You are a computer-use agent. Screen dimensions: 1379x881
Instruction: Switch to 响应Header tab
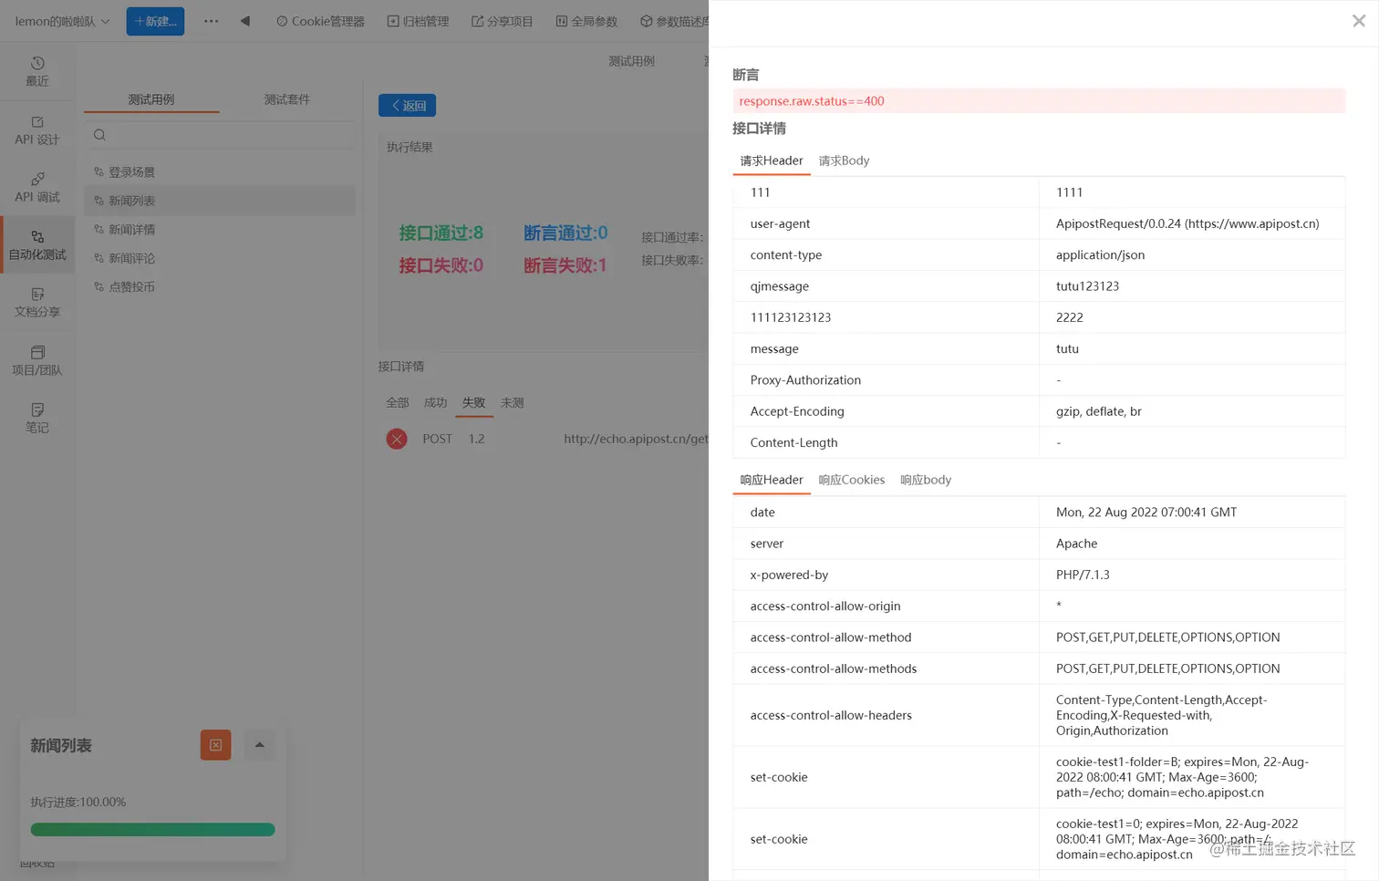pos(772,480)
